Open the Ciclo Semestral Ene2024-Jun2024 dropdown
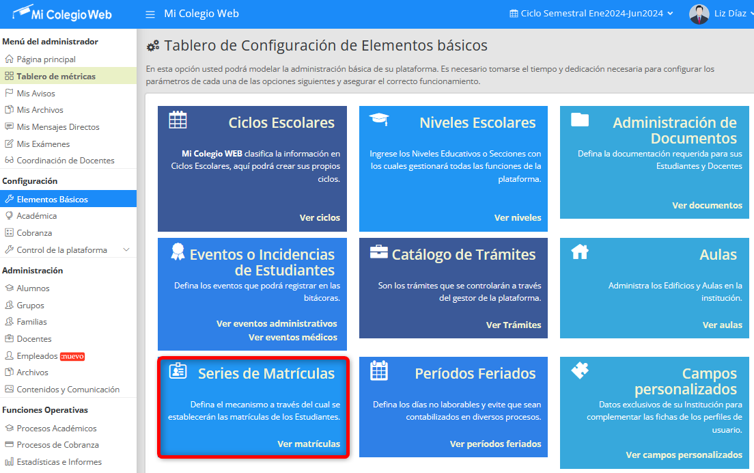This screenshot has height=473, width=754. [591, 14]
